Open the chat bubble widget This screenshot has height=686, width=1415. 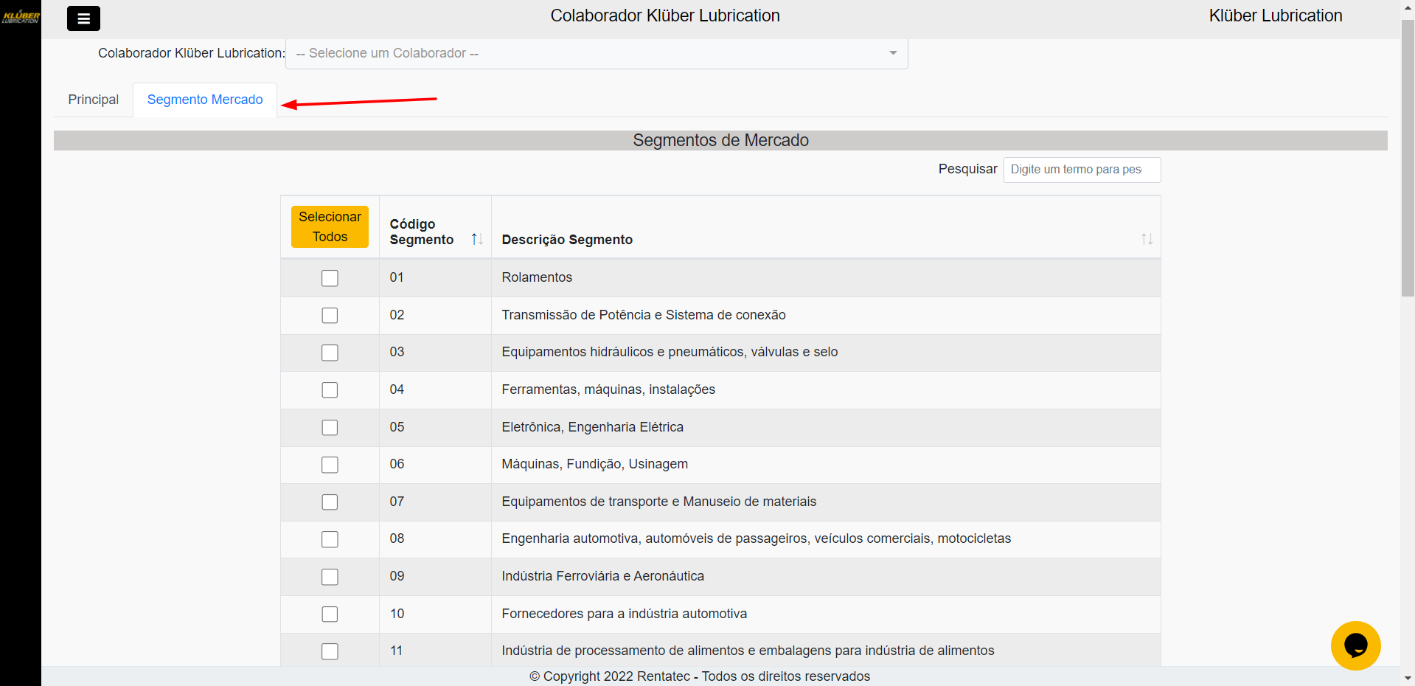1355,645
